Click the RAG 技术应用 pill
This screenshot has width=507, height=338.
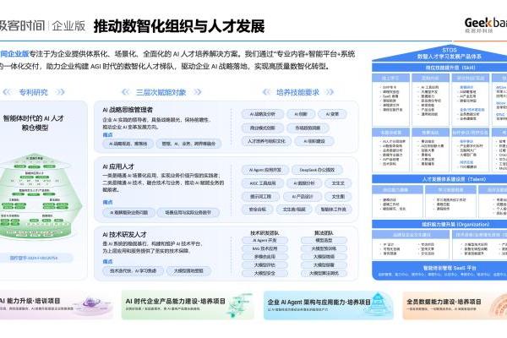click(x=264, y=248)
